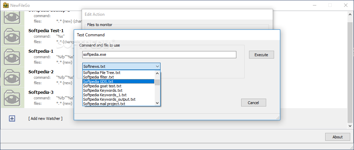Screen dimensions: 354x150
Task: Click the Softpedia Test-1 watcher eye icon
Action: 12,36
